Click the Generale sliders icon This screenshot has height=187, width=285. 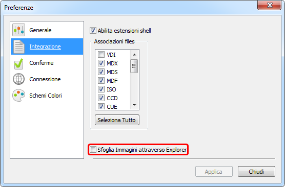18,30
